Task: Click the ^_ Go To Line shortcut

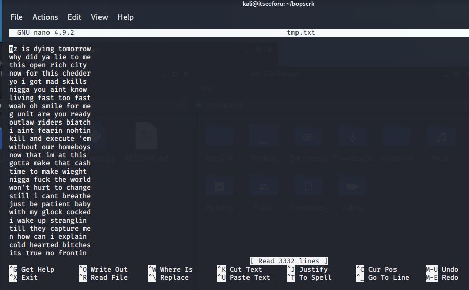Action: 383,277
